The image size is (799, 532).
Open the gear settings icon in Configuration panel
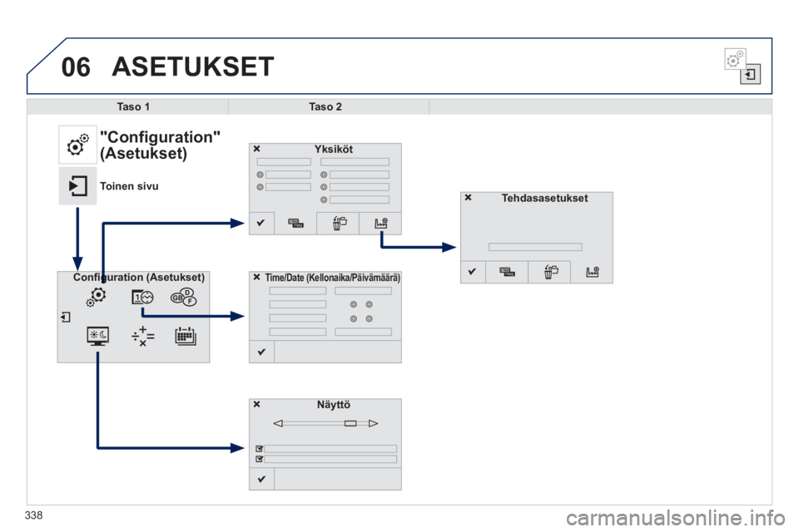pyautogui.click(x=97, y=297)
